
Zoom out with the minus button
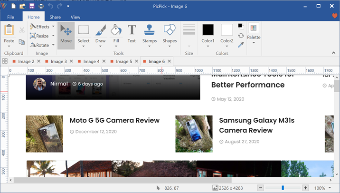point(261,188)
